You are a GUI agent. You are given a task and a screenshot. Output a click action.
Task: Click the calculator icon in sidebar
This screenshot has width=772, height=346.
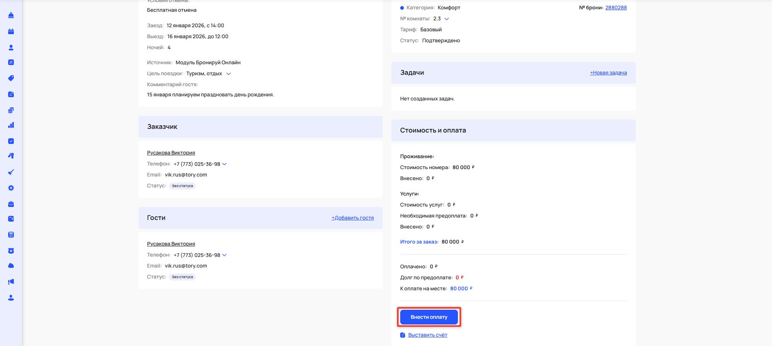pos(11,235)
